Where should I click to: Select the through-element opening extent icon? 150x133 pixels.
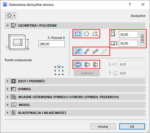pos(78,64)
